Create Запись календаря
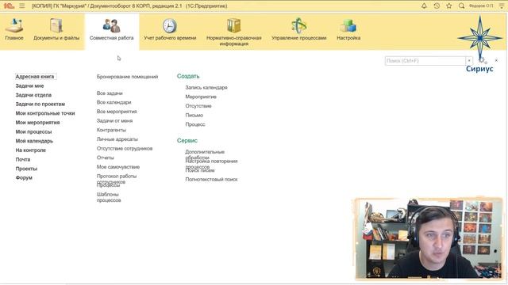The width and height of the screenshot is (508, 285). tap(206, 88)
